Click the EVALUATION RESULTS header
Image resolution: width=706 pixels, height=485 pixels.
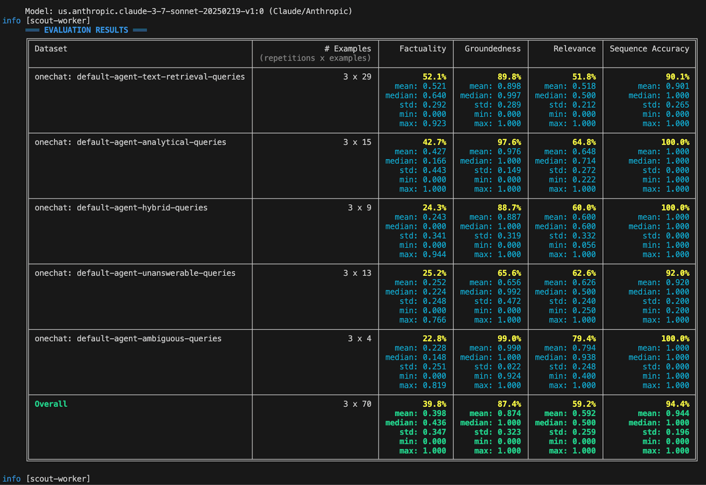point(86,30)
